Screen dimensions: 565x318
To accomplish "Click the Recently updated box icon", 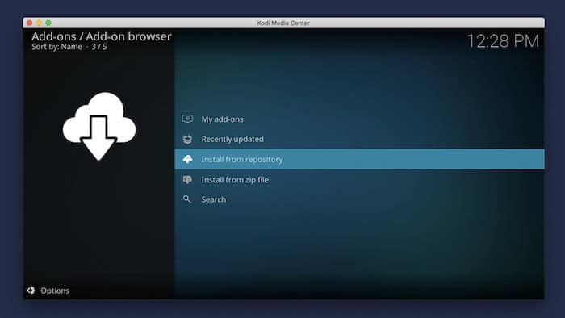I will (x=187, y=139).
